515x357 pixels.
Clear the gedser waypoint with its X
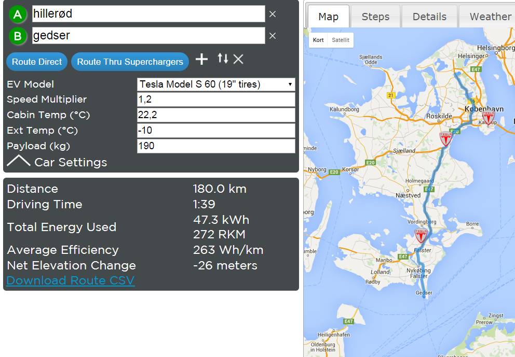pyautogui.click(x=272, y=36)
